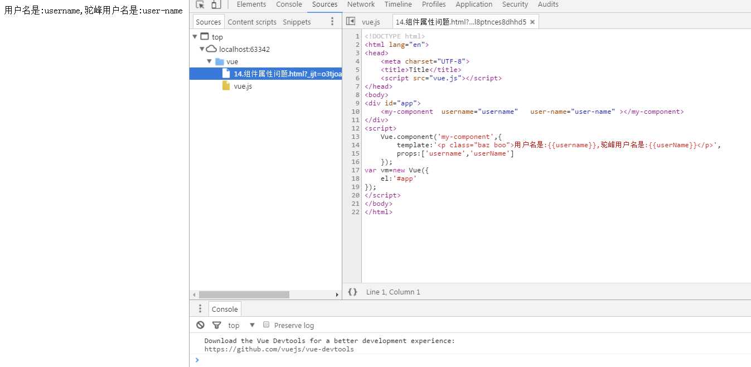This screenshot has height=367, width=751.
Task: Click the vue.js yellow file icon
Action: 226,86
